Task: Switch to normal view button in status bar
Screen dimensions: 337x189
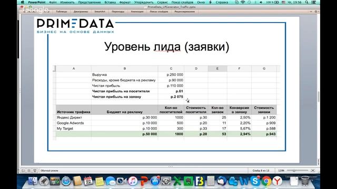Action: pos(23,171)
